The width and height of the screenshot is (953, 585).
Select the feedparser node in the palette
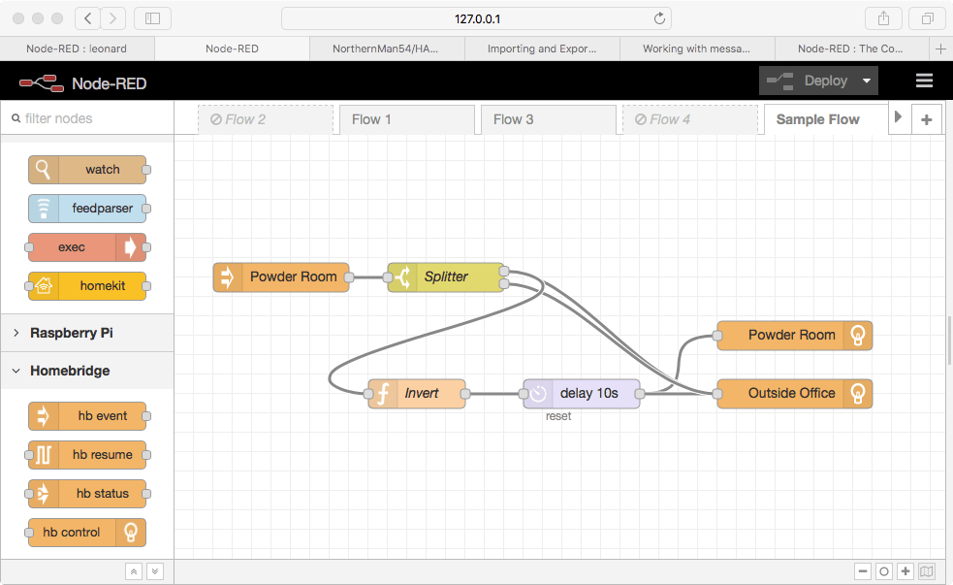[86, 209]
